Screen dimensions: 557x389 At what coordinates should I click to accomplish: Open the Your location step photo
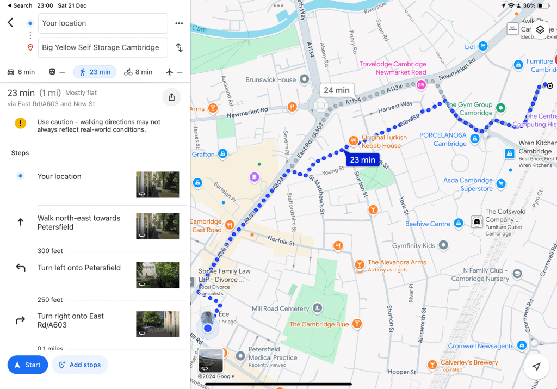pyautogui.click(x=158, y=185)
